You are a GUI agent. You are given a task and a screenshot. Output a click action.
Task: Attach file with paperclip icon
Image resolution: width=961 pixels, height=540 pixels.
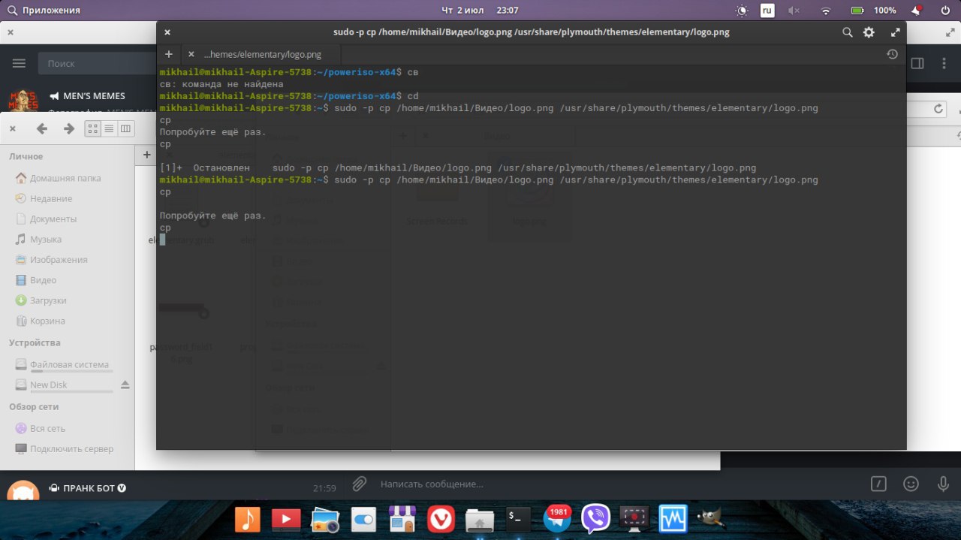click(360, 484)
